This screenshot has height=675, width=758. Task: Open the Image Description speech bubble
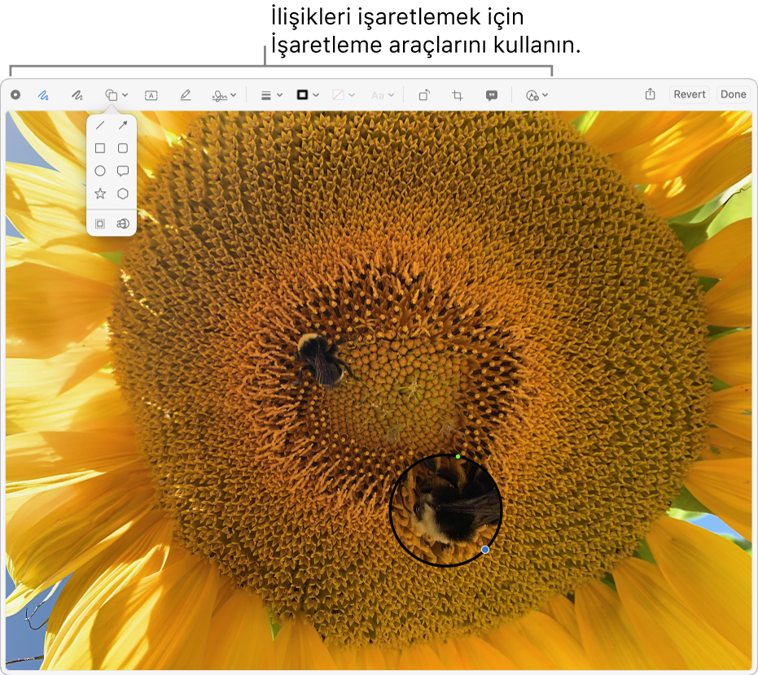pos(492,96)
